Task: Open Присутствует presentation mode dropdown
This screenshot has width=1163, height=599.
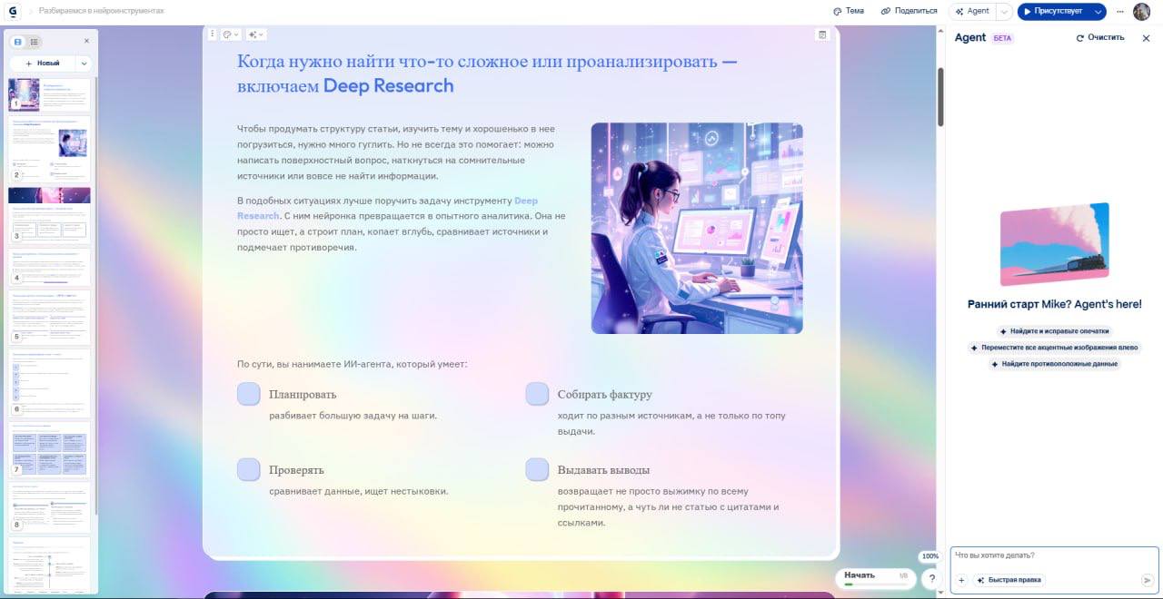Action: pyautogui.click(x=1098, y=11)
